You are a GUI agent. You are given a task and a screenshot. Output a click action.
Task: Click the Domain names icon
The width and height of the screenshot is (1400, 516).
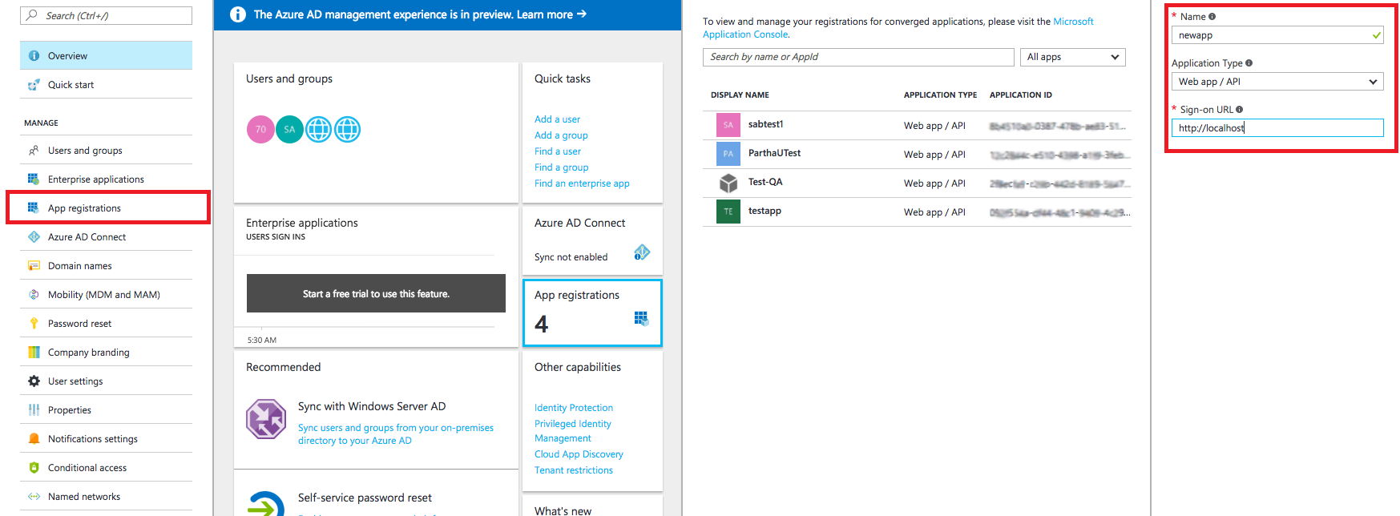(34, 266)
